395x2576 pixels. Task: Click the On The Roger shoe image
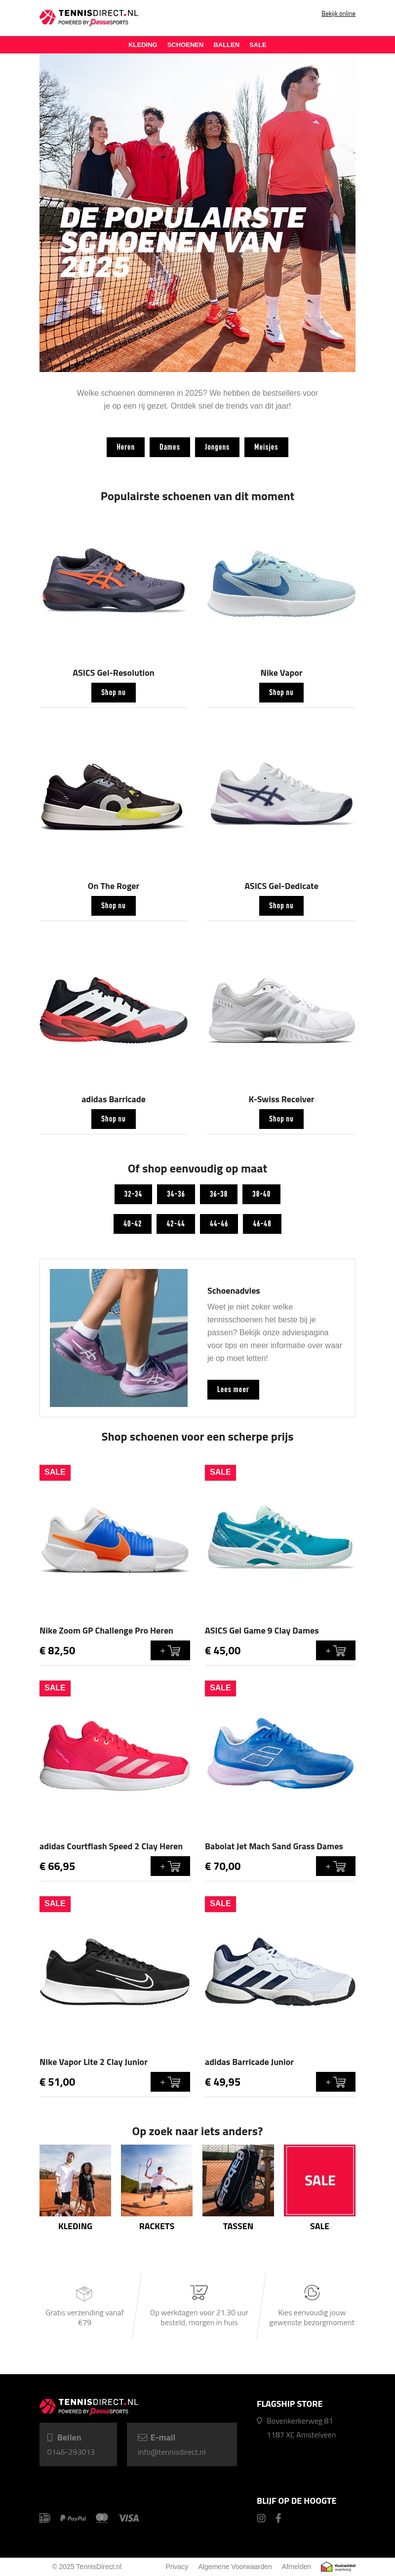tap(113, 797)
